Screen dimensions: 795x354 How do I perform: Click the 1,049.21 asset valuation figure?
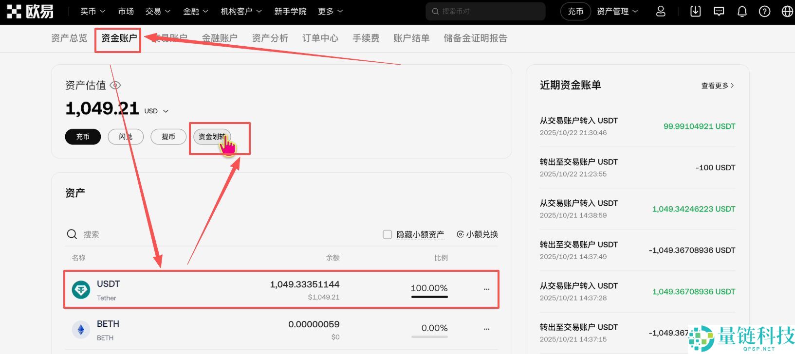pyautogui.click(x=102, y=108)
